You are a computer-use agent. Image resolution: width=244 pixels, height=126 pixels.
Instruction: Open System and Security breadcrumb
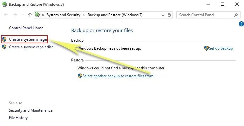pyautogui.click(x=64, y=15)
